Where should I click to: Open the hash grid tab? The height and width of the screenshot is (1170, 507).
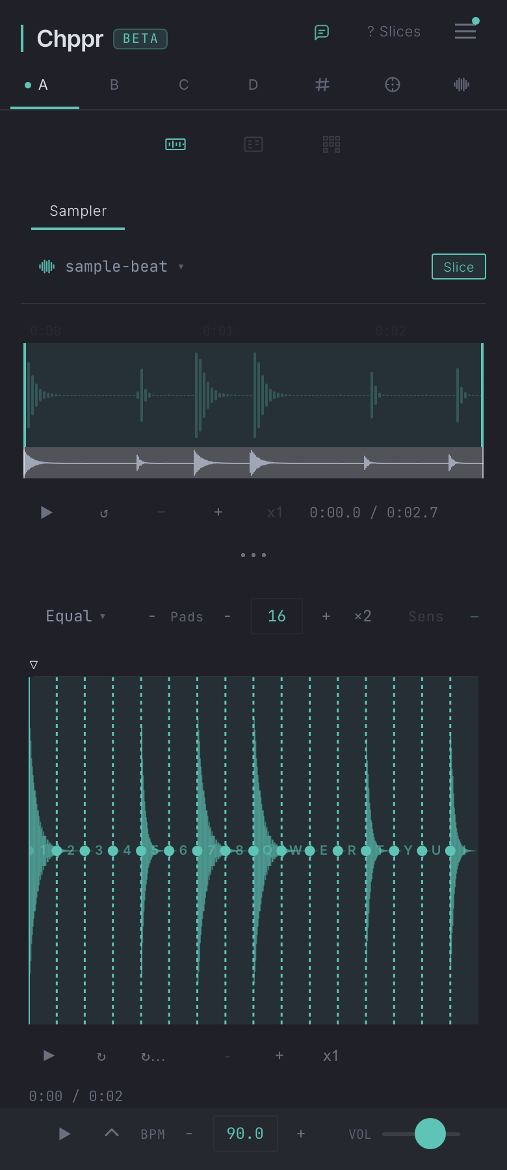[322, 84]
